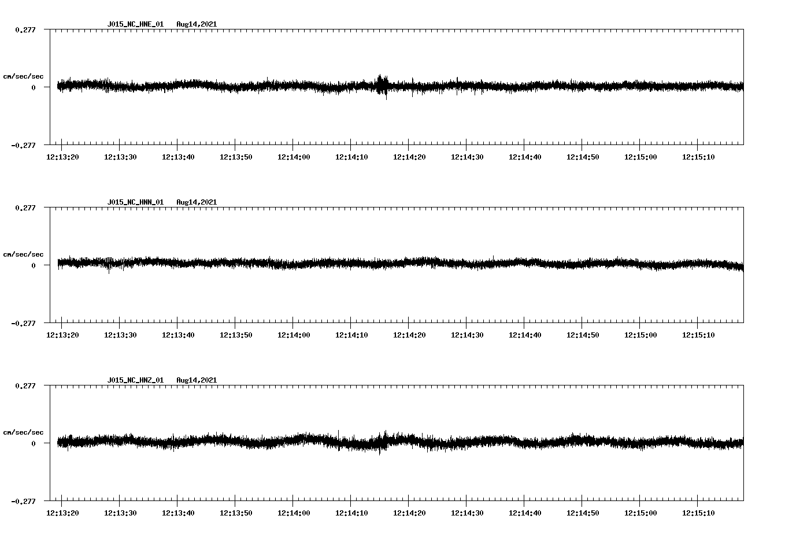
Task: Select 12:14:00 time label under HNN plot
Action: [294, 335]
